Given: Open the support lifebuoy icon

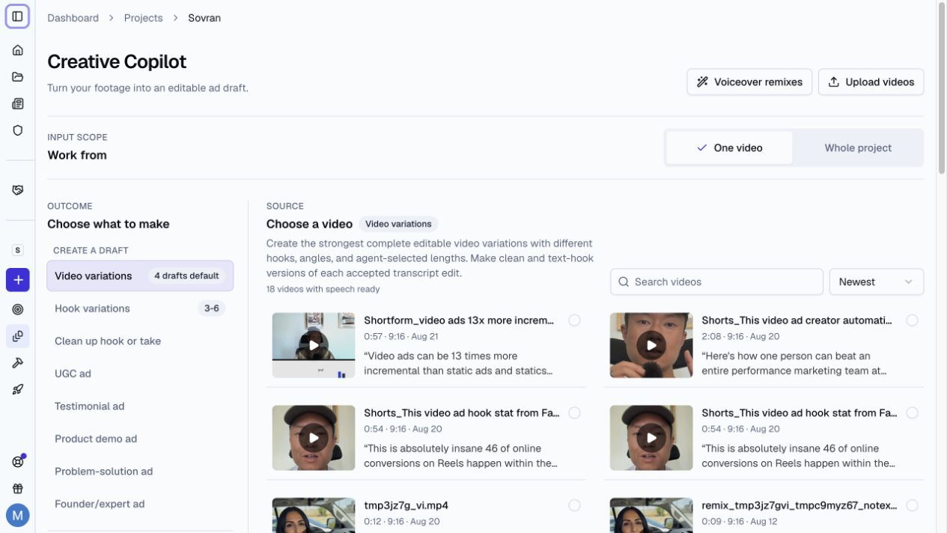Looking at the screenshot, I should (x=17, y=462).
